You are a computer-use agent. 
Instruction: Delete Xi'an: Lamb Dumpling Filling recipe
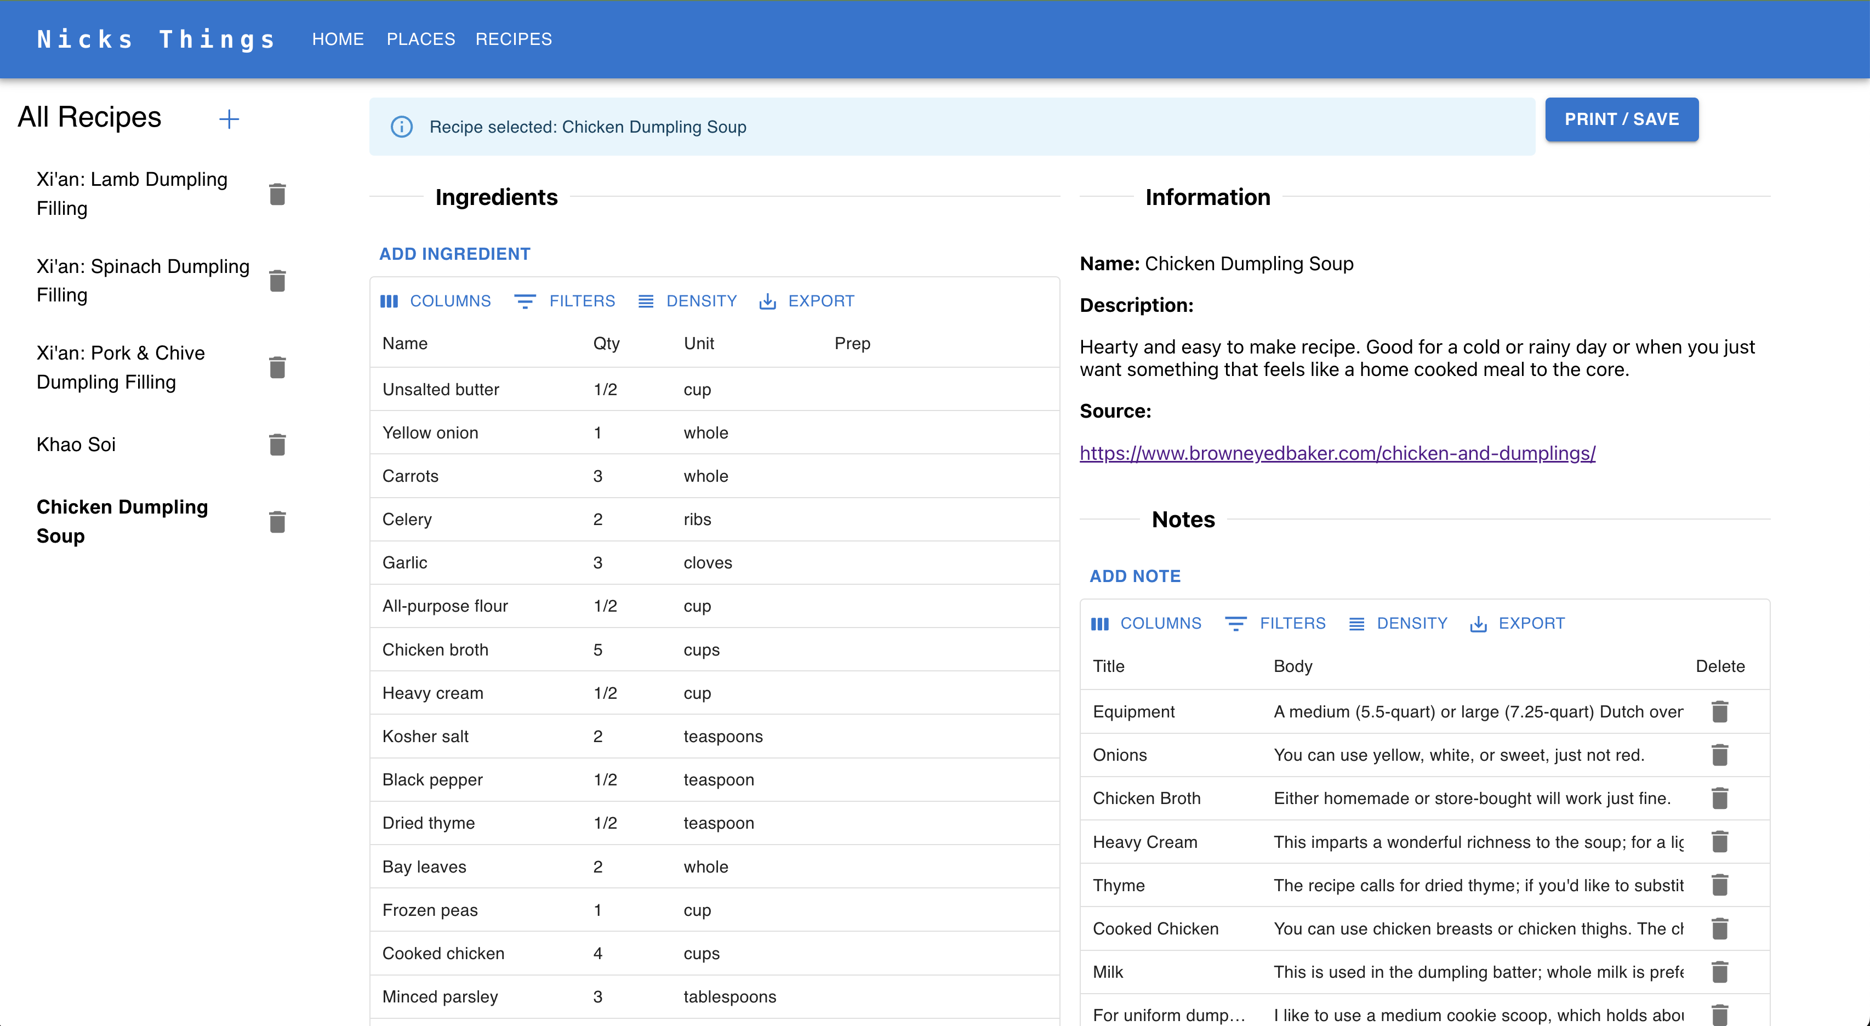277,194
